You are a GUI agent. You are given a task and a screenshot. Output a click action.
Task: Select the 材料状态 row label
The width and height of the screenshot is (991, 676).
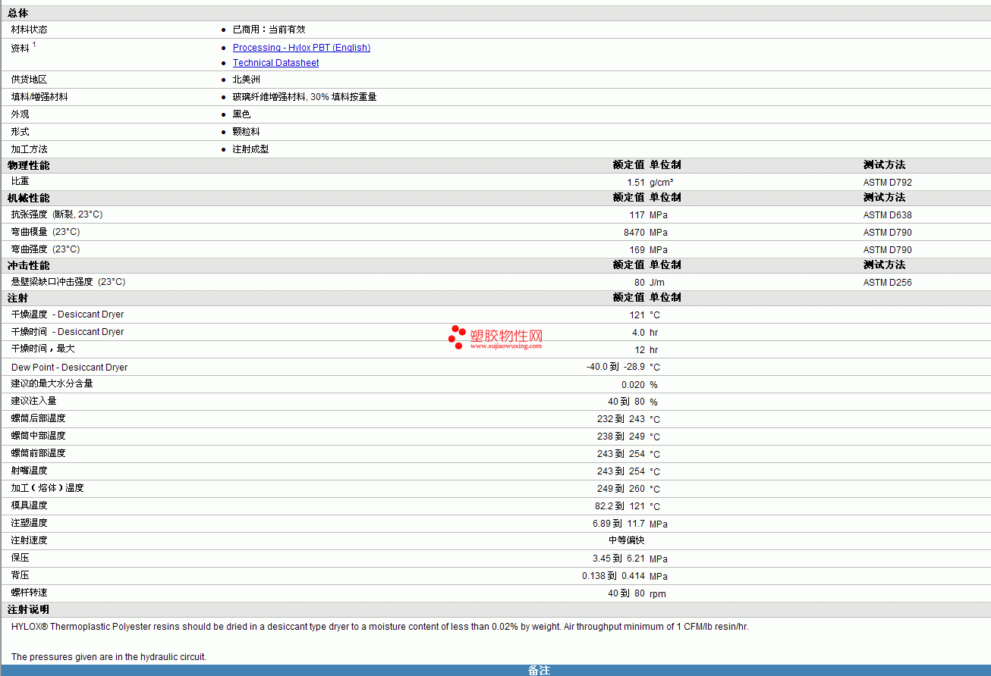tap(29, 30)
